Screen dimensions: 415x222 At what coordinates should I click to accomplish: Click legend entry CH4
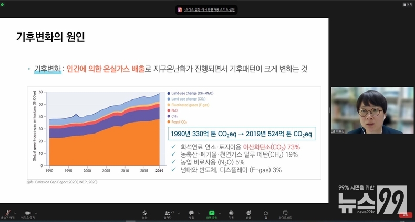[x=172, y=116]
